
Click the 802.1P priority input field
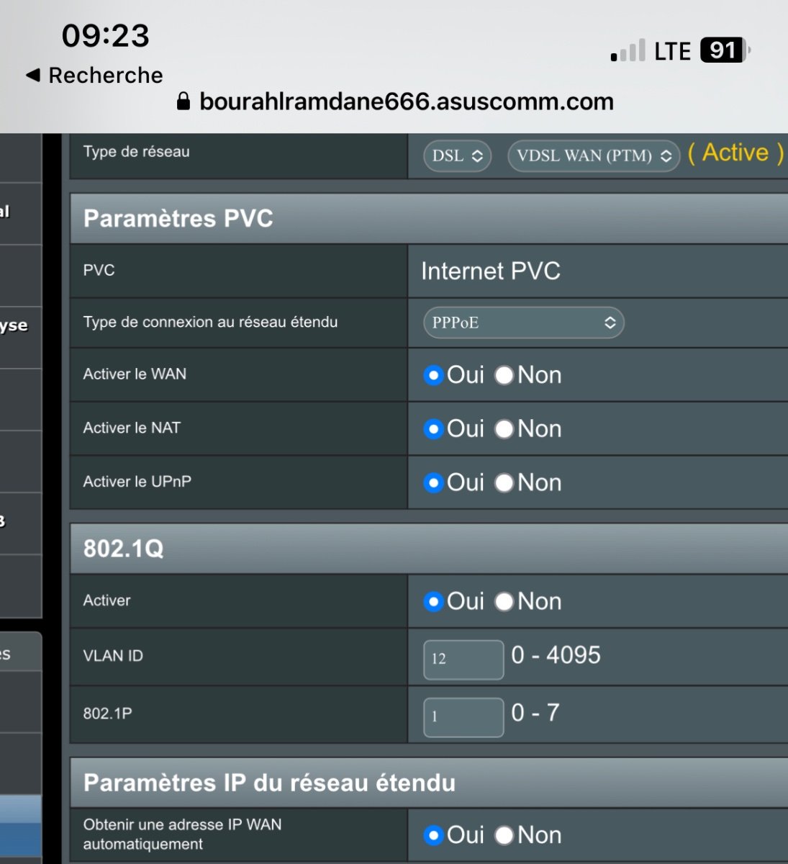pyautogui.click(x=463, y=716)
